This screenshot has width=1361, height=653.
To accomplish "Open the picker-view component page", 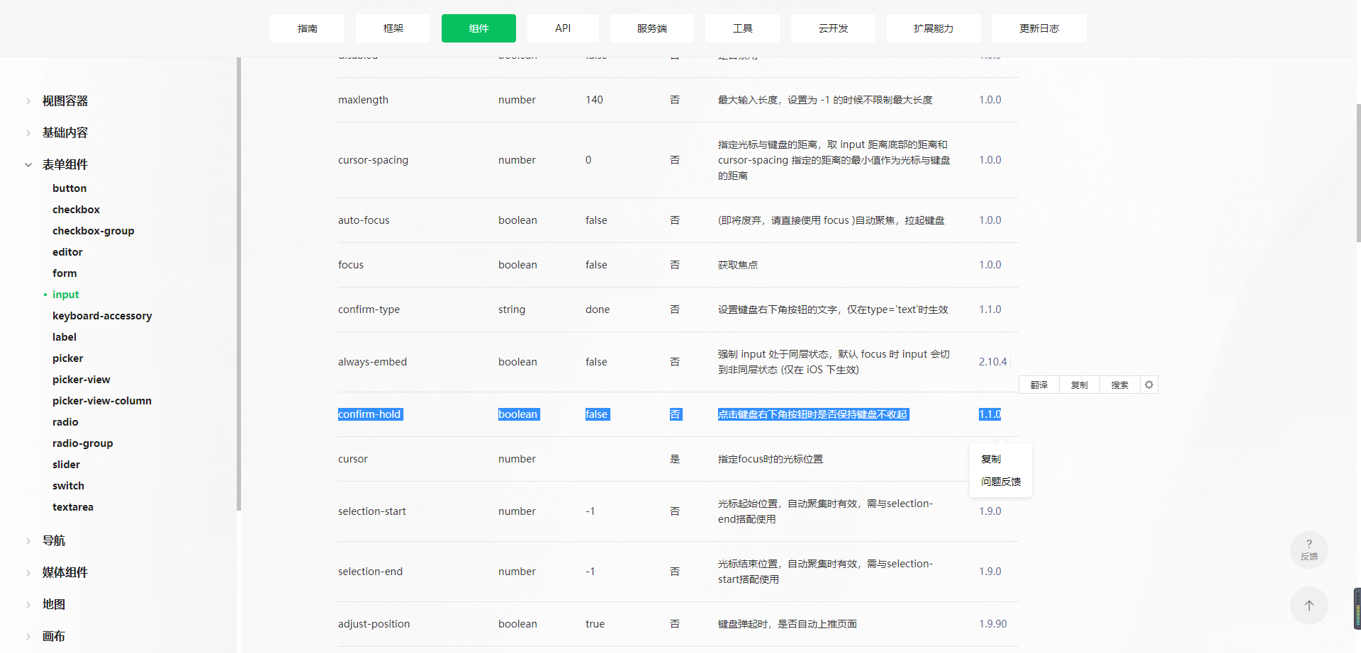I will pyautogui.click(x=82, y=380).
